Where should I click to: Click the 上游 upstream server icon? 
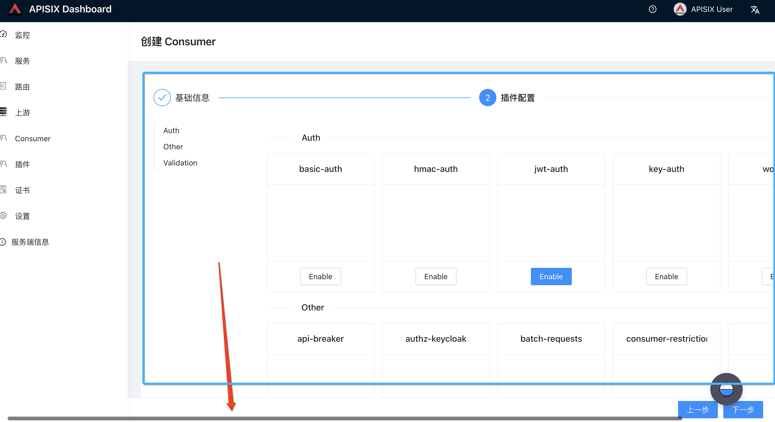pyautogui.click(x=3, y=112)
